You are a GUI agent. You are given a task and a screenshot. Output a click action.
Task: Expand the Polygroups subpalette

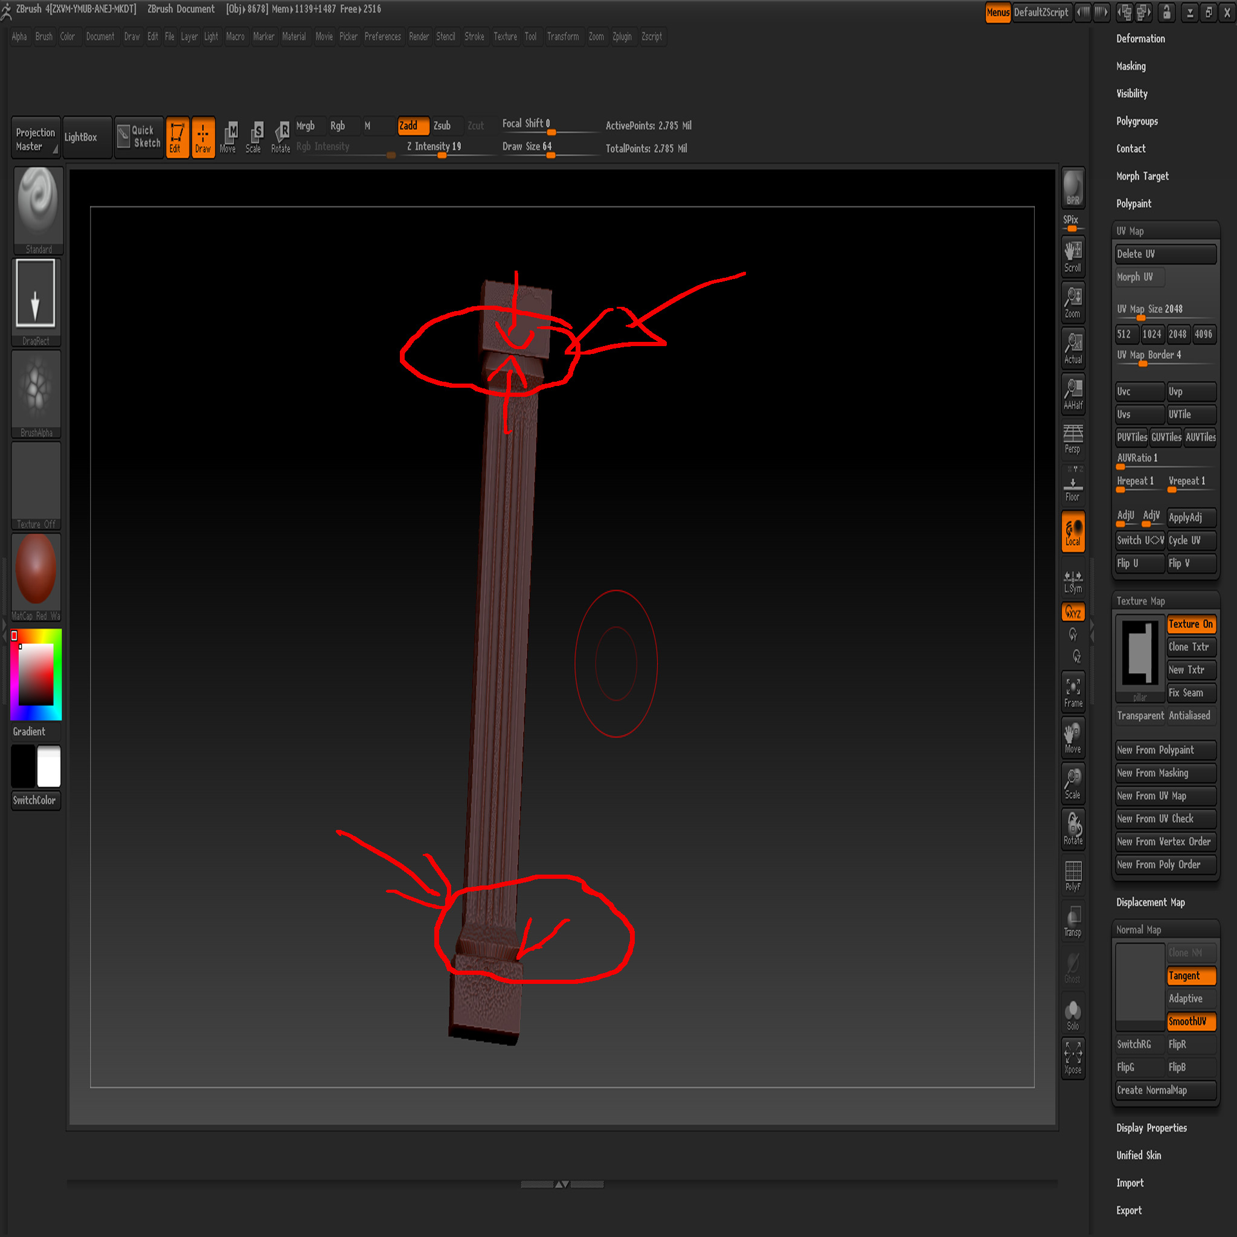click(1137, 121)
